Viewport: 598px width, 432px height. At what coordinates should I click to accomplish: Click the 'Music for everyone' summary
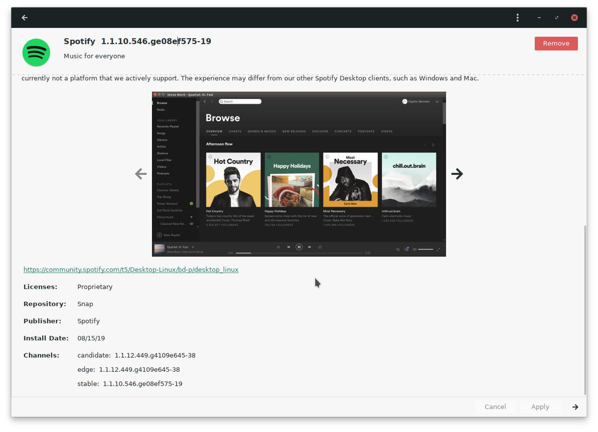[x=94, y=56]
